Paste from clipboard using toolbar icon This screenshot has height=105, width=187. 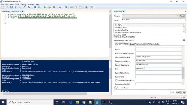[x=25, y=8]
